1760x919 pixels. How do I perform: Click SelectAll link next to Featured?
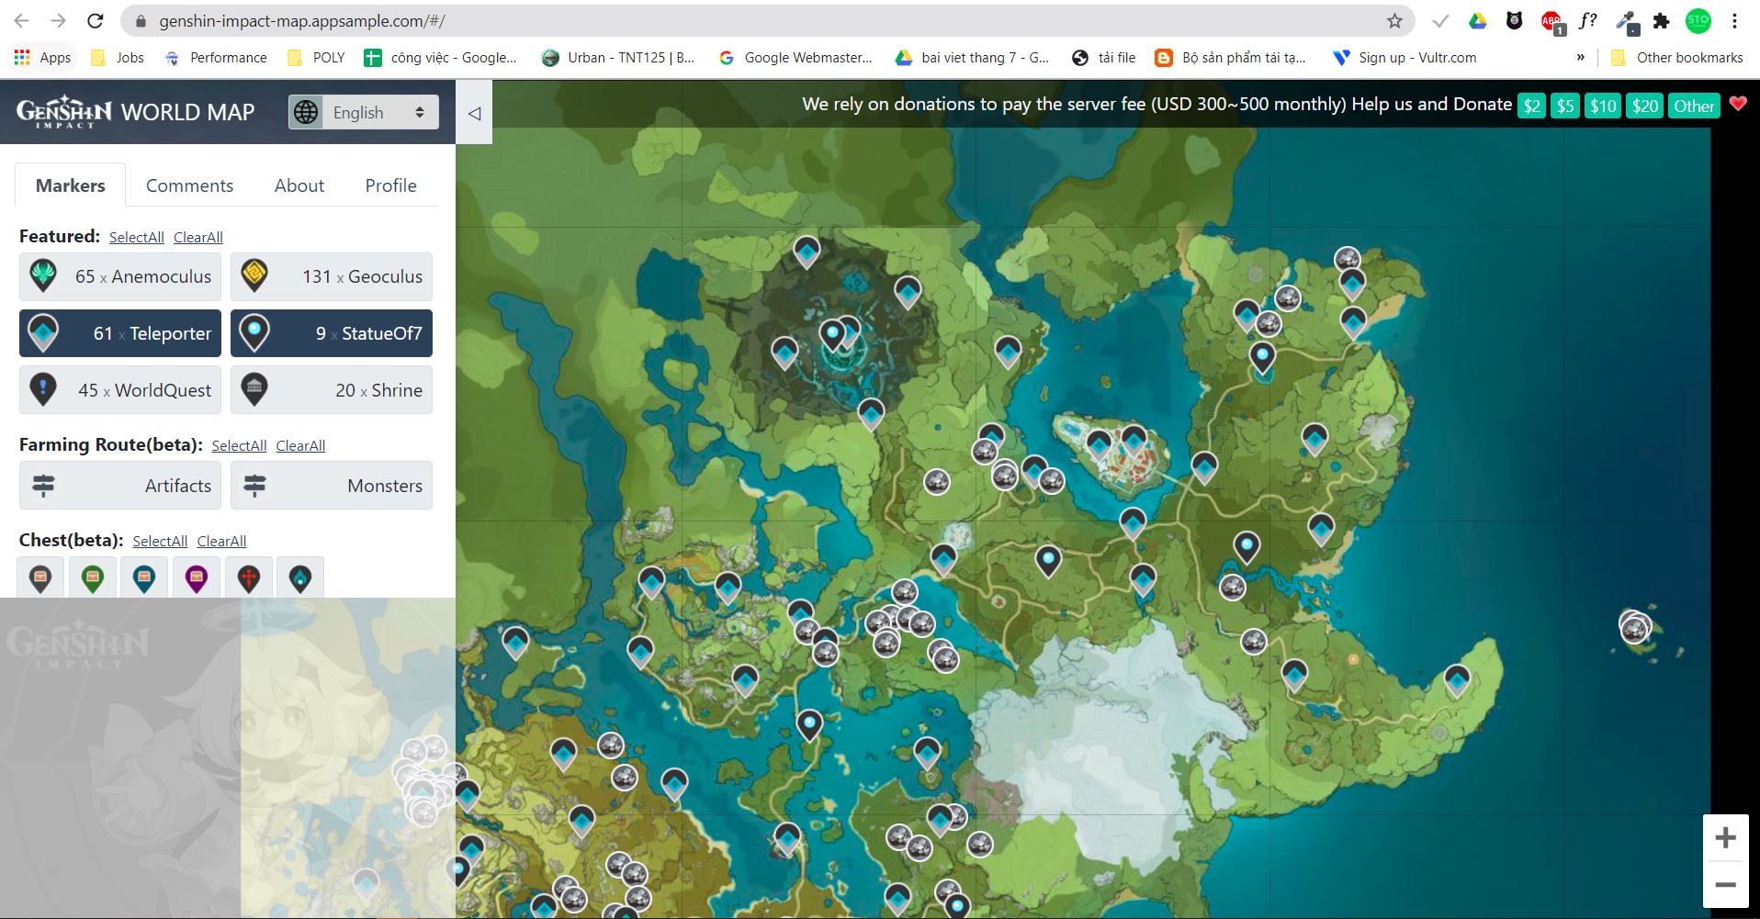(x=136, y=237)
